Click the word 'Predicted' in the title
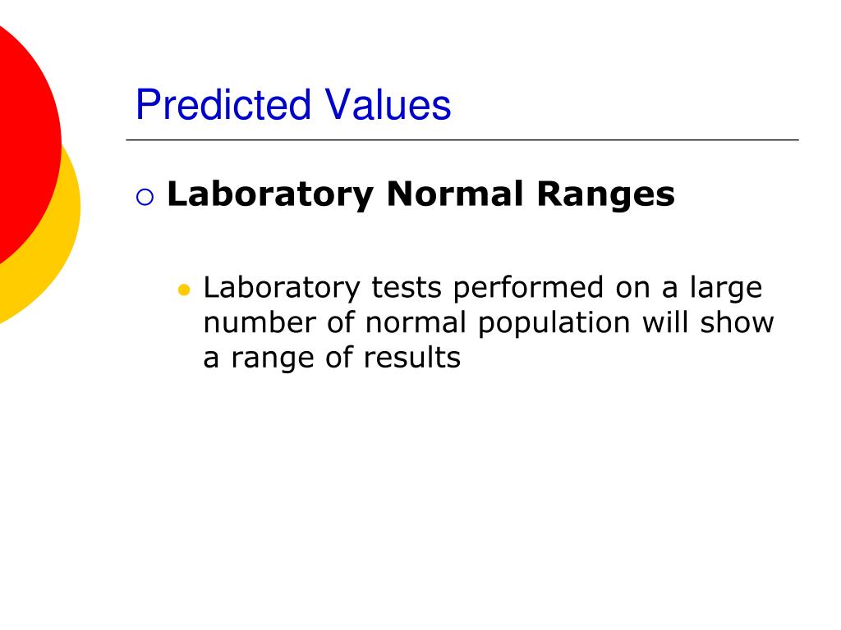 [223, 104]
